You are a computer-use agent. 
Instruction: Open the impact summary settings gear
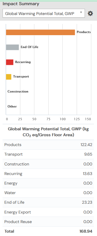[x=90, y=13]
